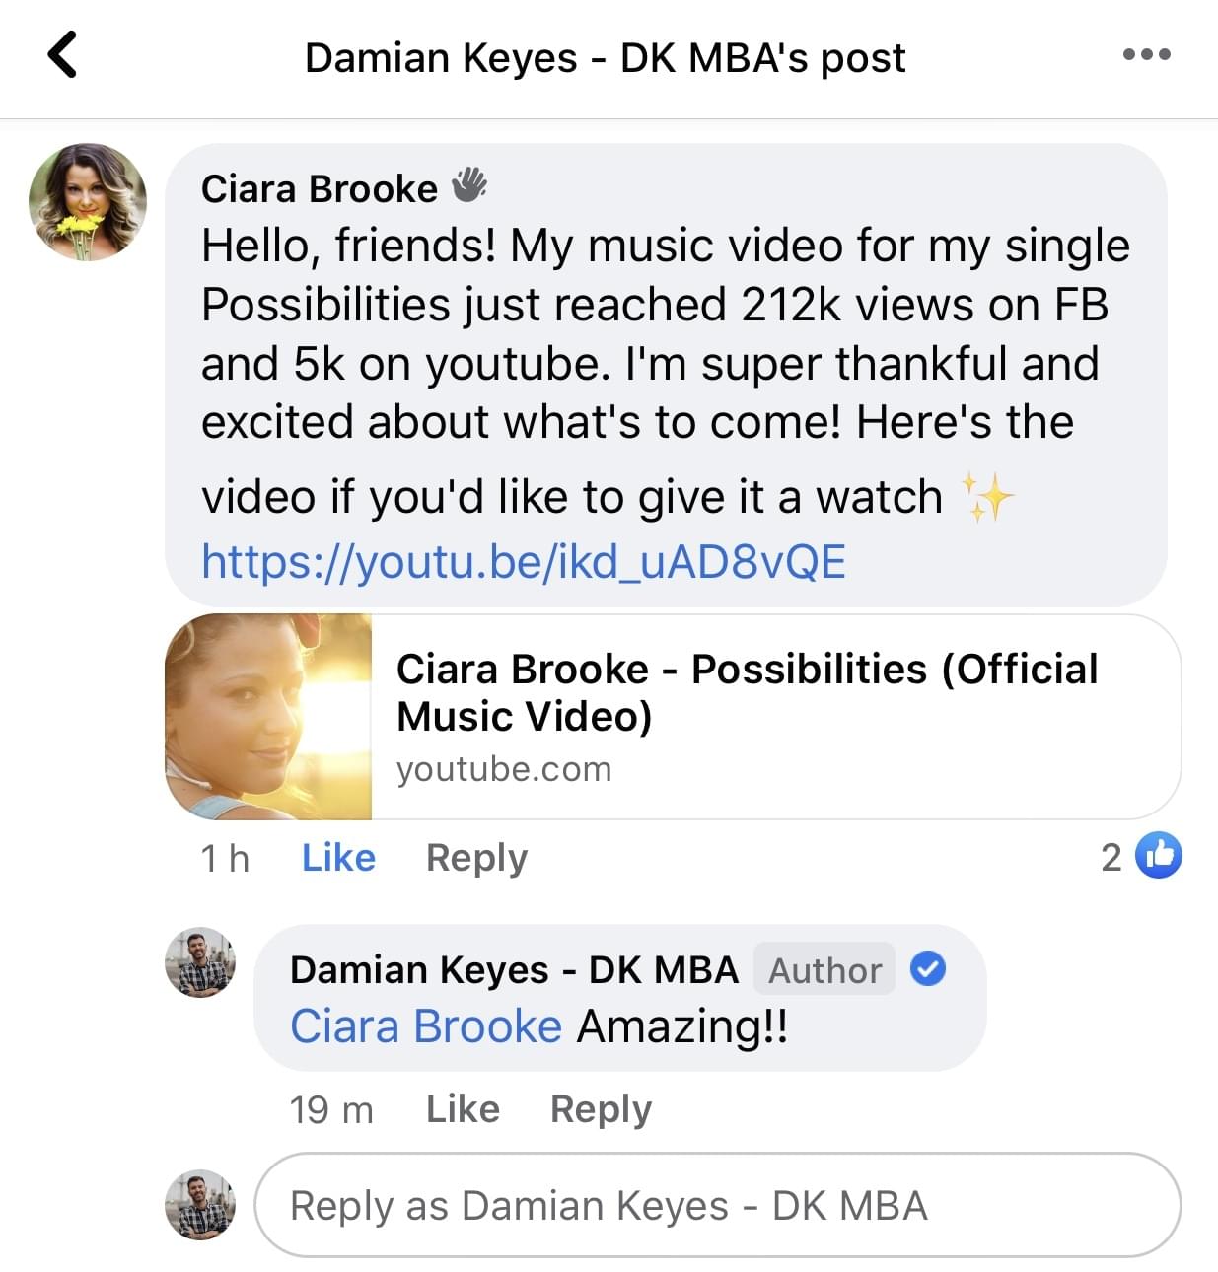Reply to Damian Keyes's Amazing comment
This screenshot has height=1272, width=1218.
click(601, 1109)
